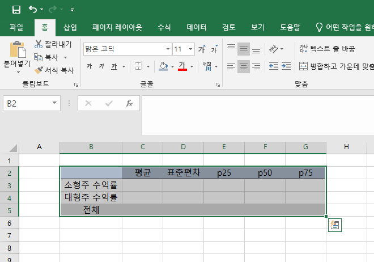The height and width of the screenshot is (262, 374).
Task: Expand the font size dropdown arrow
Action: pos(190,49)
